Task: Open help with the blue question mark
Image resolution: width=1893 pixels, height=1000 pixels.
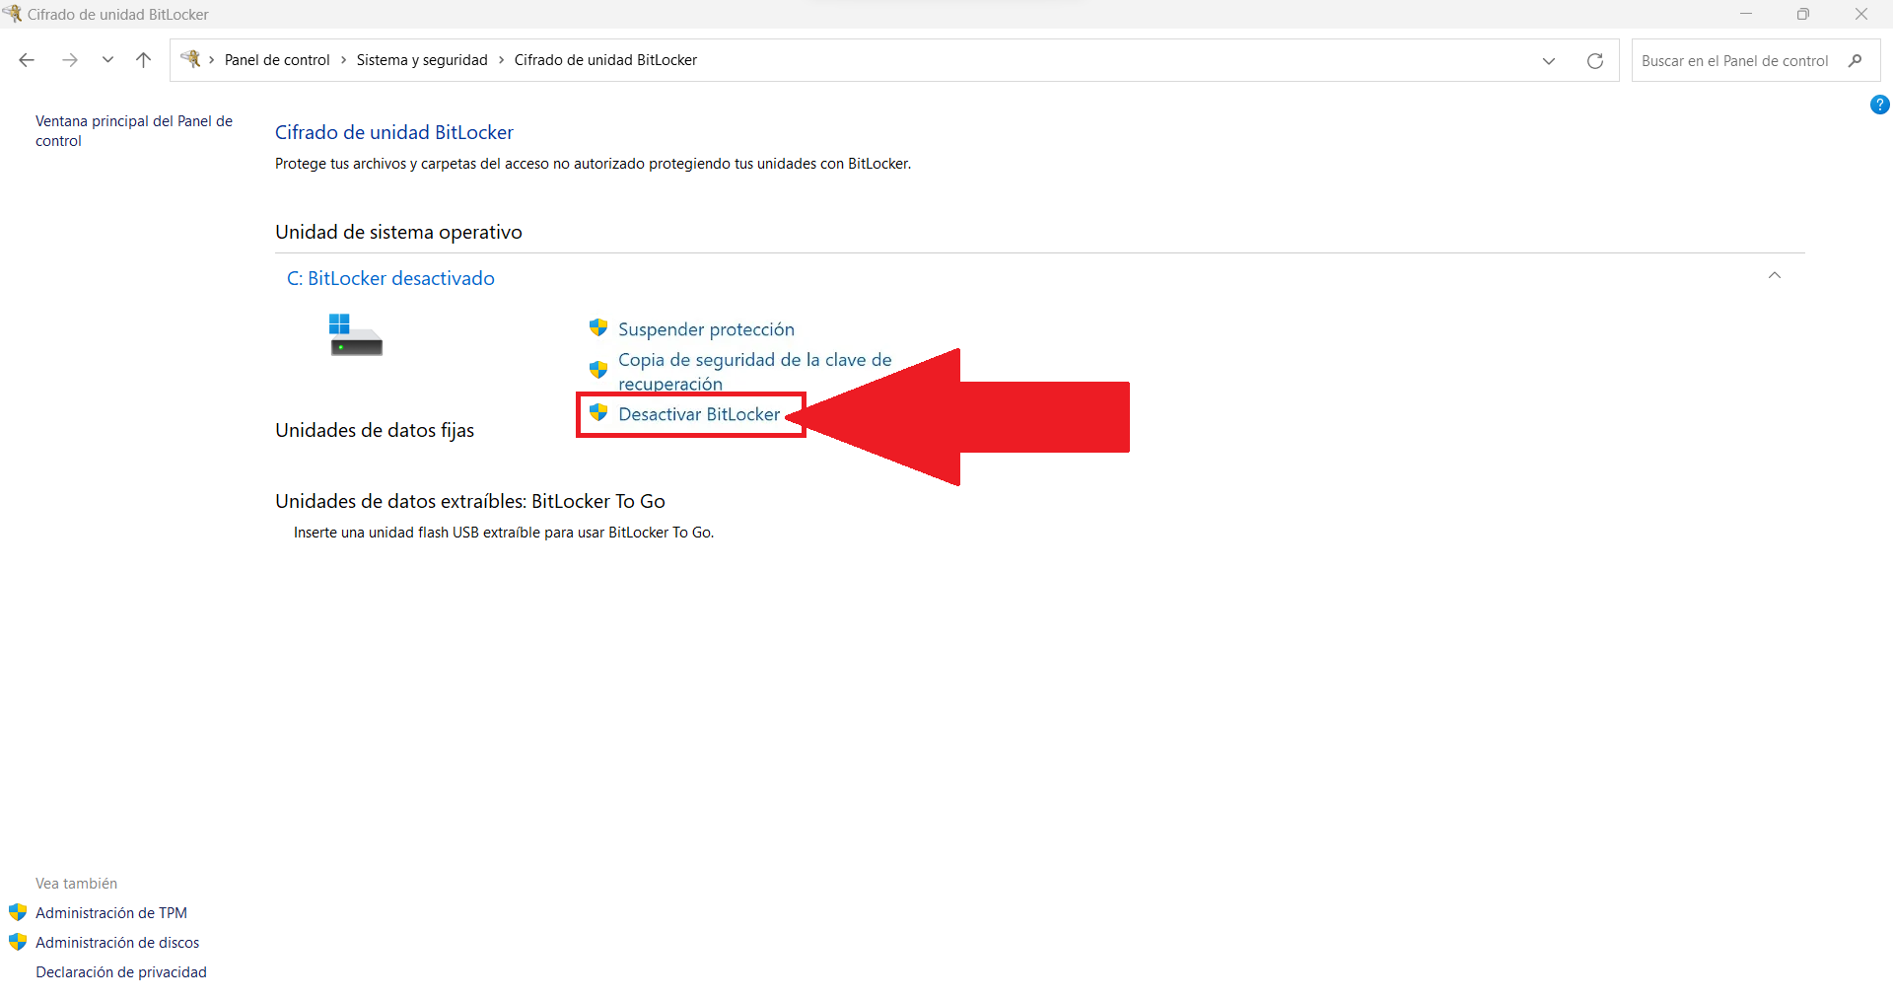Action: pyautogui.click(x=1879, y=105)
